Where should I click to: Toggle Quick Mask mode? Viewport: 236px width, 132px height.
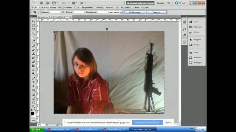coord(34,120)
